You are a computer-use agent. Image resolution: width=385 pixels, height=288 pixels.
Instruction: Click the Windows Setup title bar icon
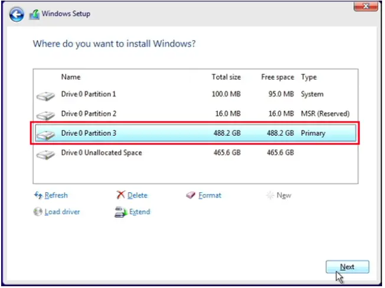[35, 13]
